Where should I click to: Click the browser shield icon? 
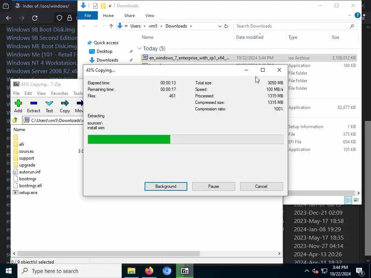(x=59, y=18)
